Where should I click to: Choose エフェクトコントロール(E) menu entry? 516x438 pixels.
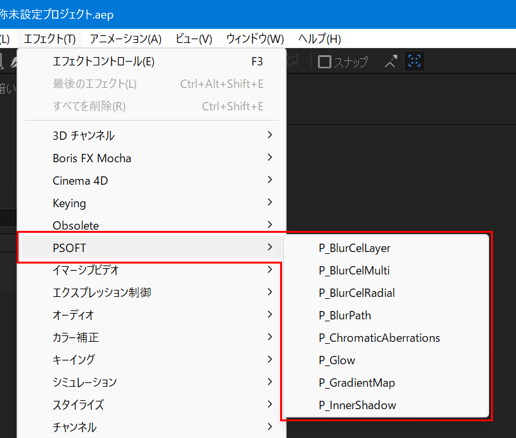tap(151, 62)
